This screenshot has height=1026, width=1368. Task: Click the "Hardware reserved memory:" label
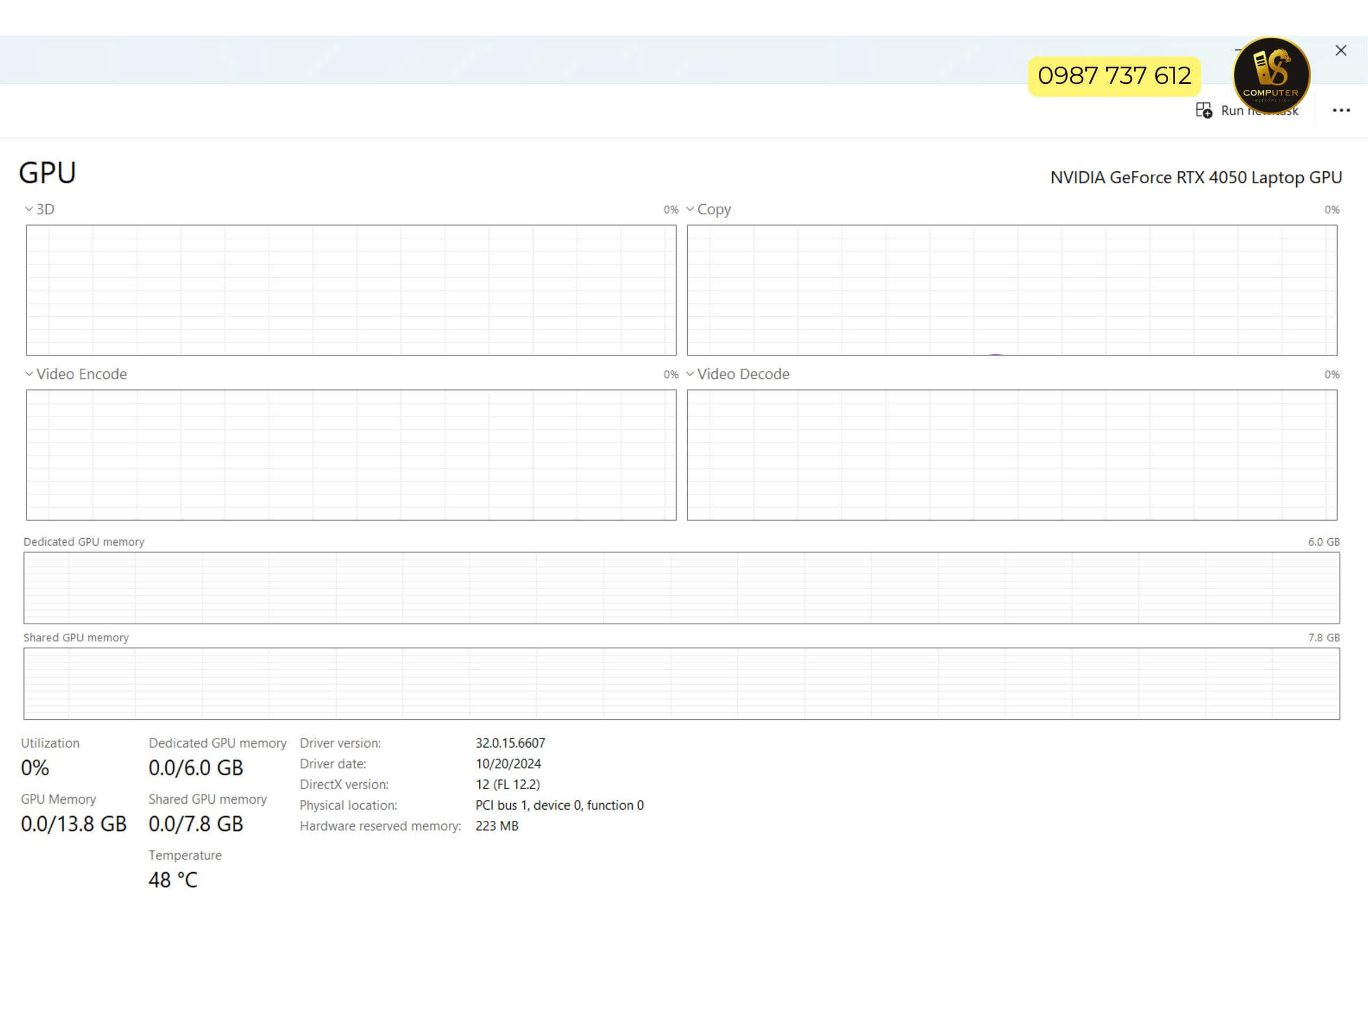(380, 826)
